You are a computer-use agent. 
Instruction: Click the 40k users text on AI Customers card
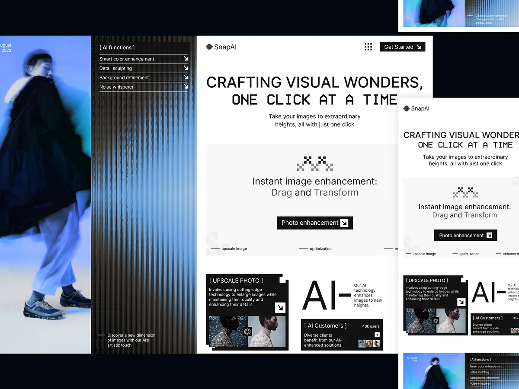coord(371,326)
